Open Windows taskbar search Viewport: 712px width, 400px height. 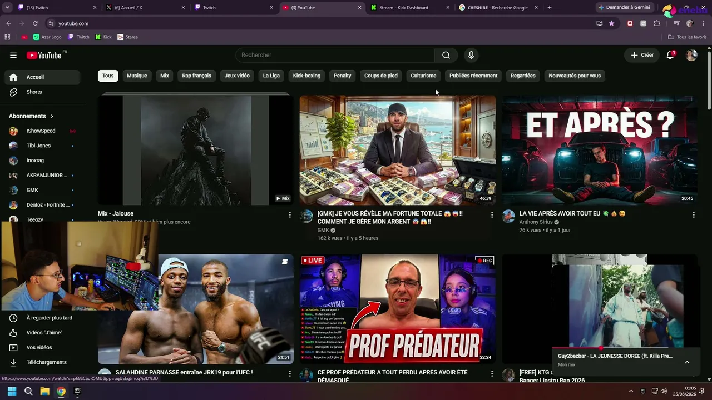click(28, 391)
